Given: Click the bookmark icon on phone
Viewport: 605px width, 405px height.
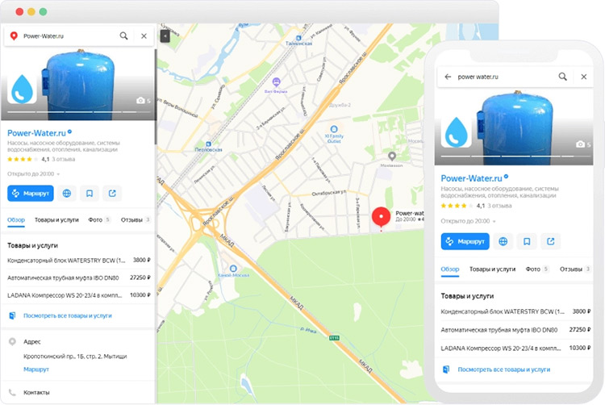Looking at the screenshot, I should pos(527,241).
